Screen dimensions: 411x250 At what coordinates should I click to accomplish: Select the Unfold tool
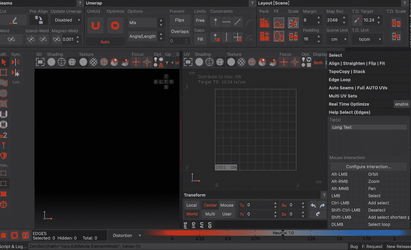pos(95,25)
